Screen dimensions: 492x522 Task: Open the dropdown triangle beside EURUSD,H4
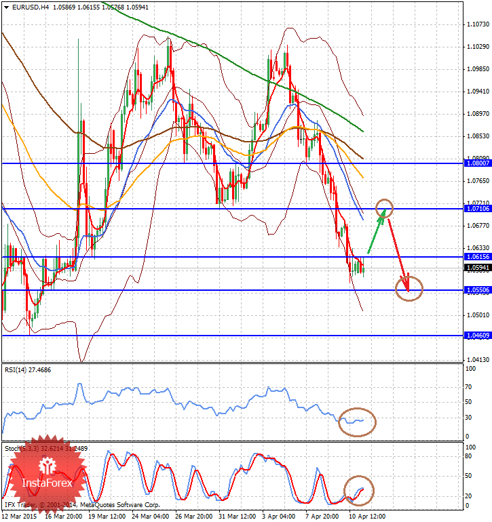6,7
